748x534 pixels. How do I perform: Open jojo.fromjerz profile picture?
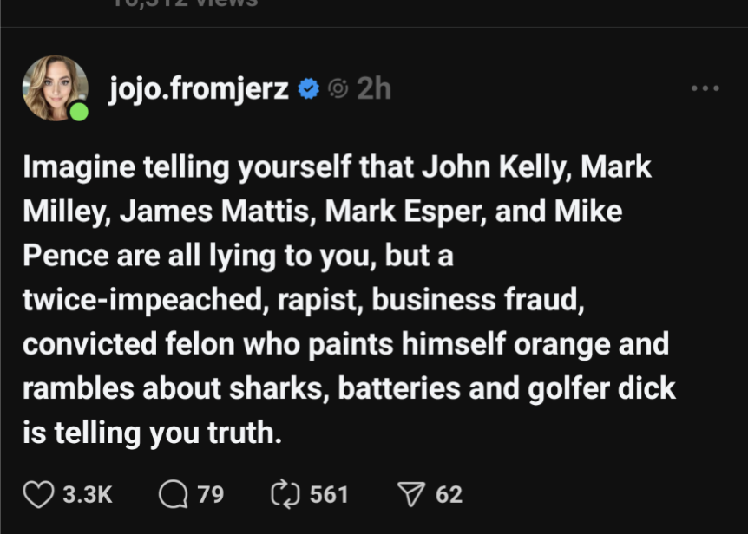pos(55,88)
